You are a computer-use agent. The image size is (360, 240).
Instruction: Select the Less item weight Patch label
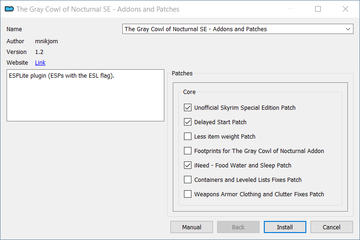pyautogui.click(x=225, y=137)
